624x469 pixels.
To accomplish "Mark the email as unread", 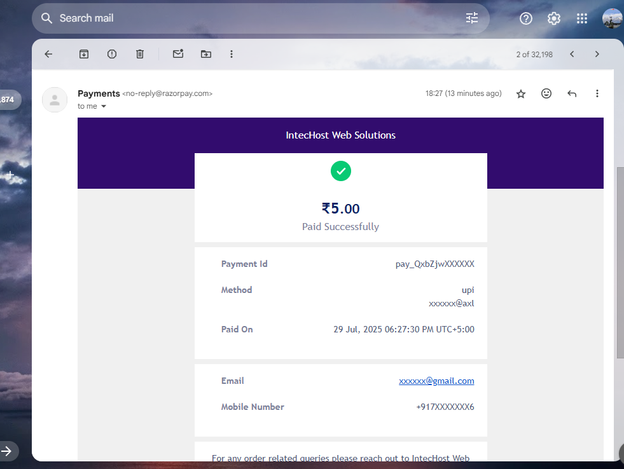I will click(x=177, y=54).
